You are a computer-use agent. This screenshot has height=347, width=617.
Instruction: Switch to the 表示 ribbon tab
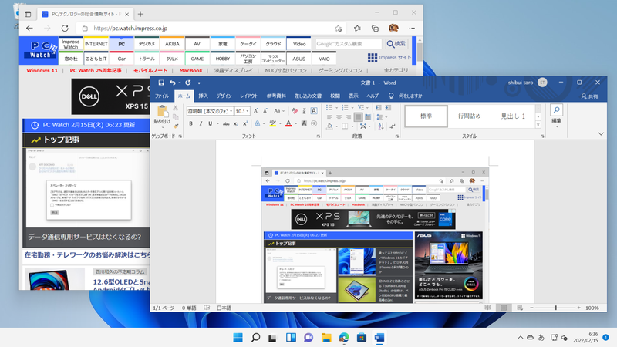pyautogui.click(x=353, y=96)
